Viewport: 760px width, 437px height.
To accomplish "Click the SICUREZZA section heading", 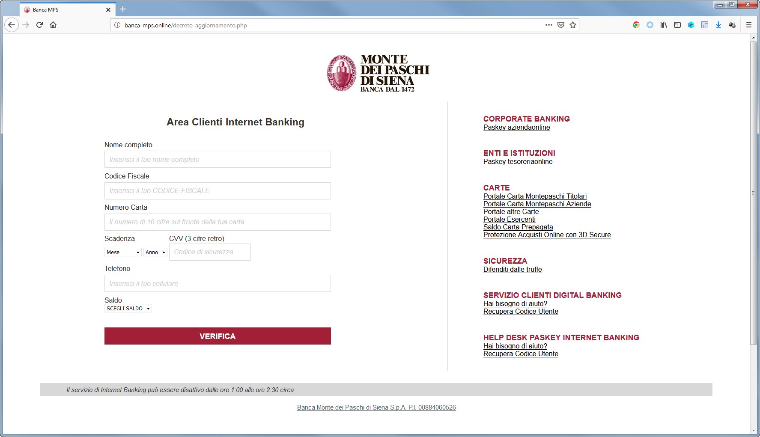I will click(x=505, y=261).
